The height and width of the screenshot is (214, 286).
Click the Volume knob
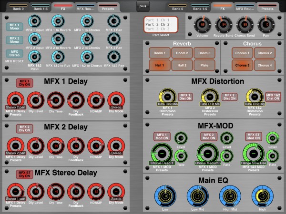203,24
